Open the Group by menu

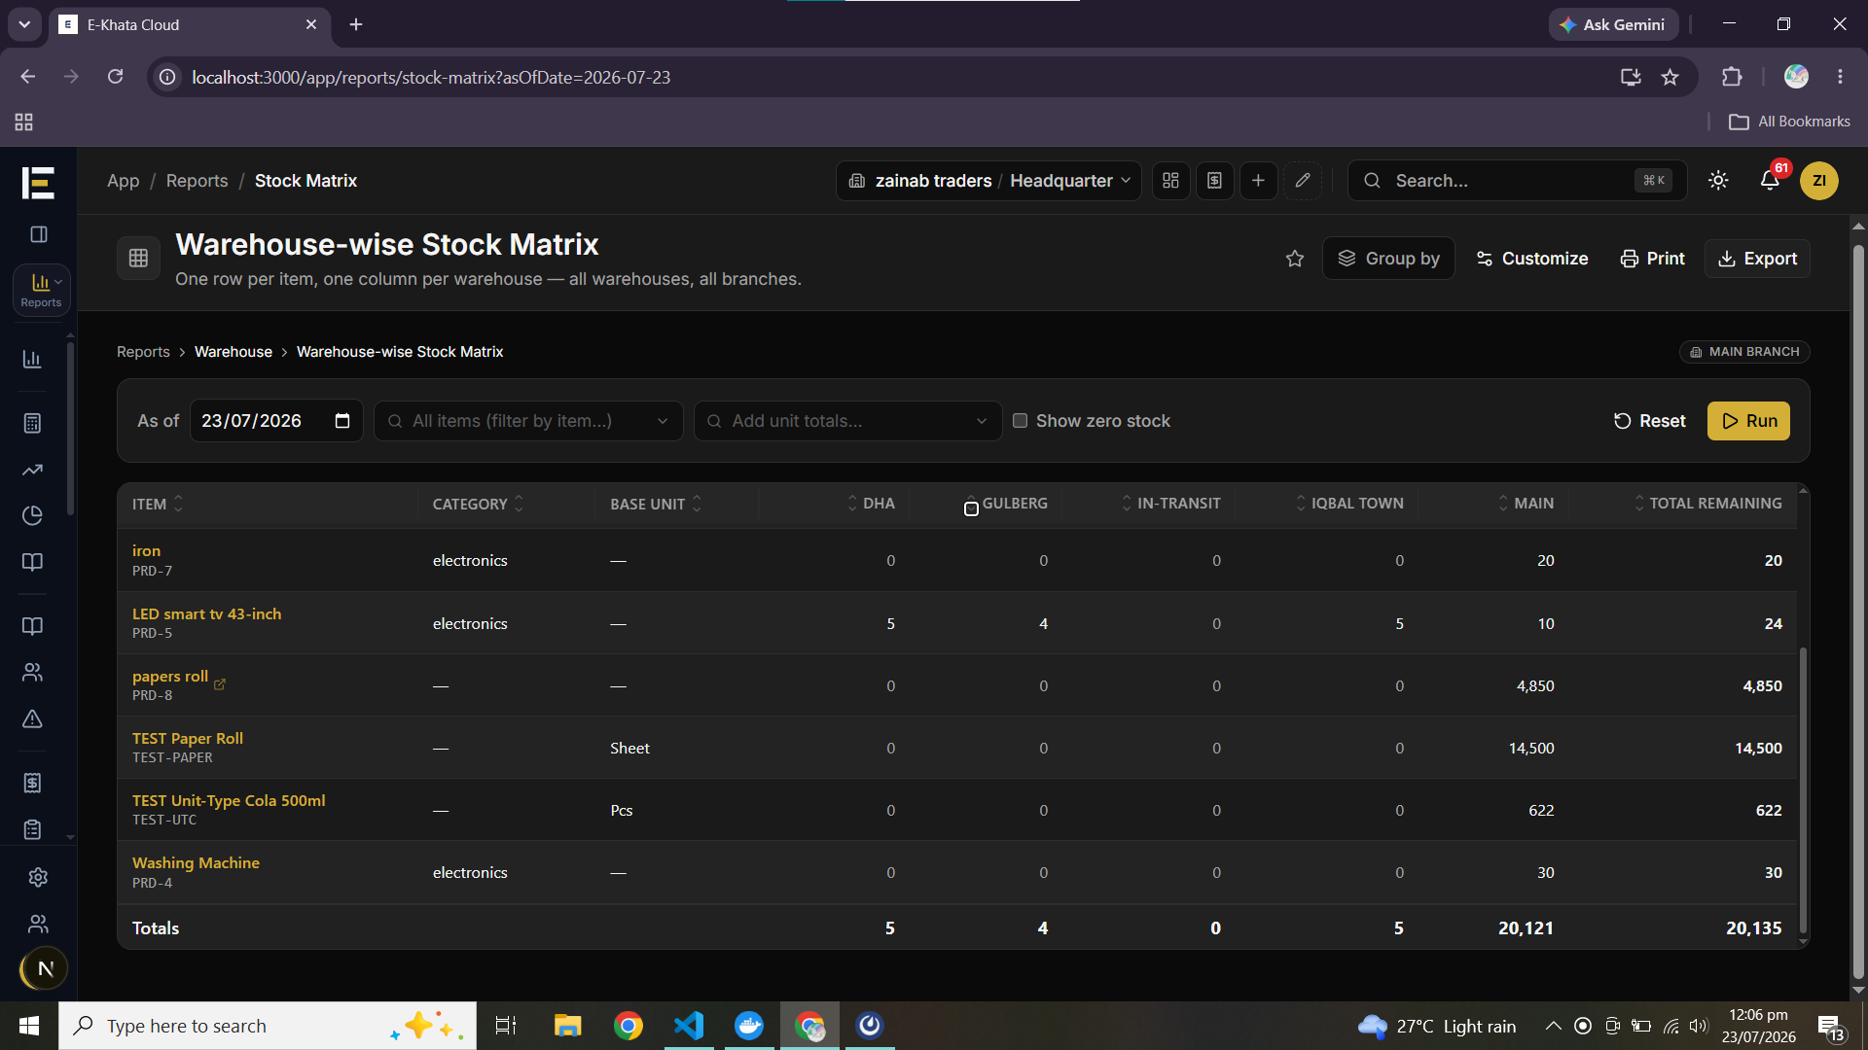point(1388,259)
